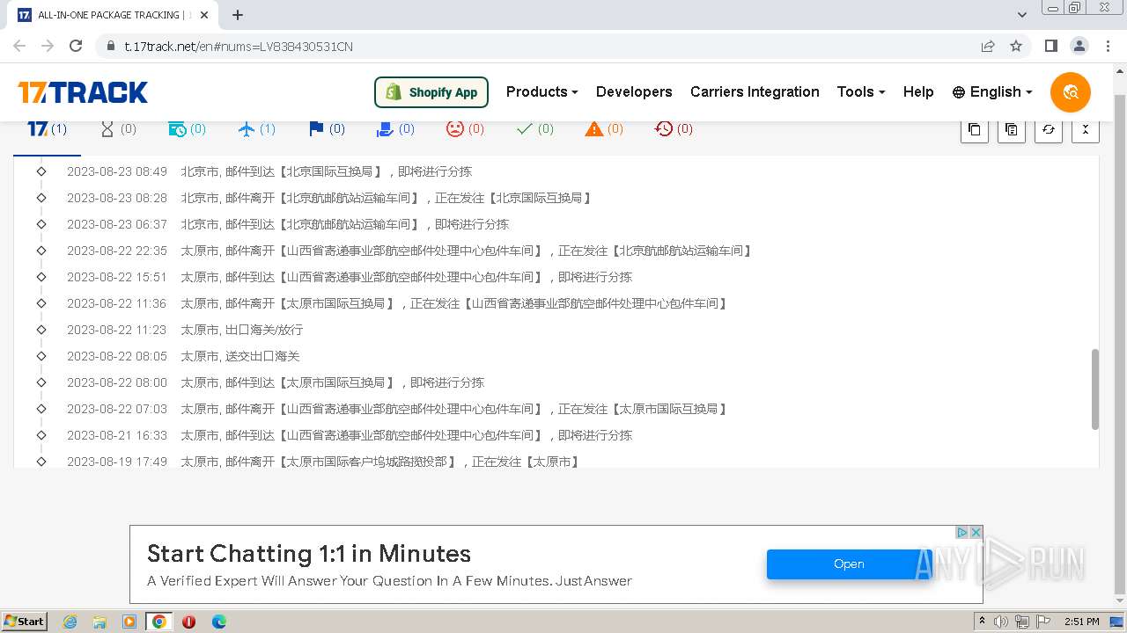Click the copy details clipboard icon button
1127x633 pixels.
tap(1011, 129)
